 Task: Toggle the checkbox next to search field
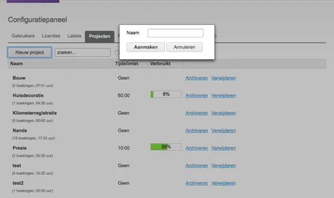tap(117, 53)
